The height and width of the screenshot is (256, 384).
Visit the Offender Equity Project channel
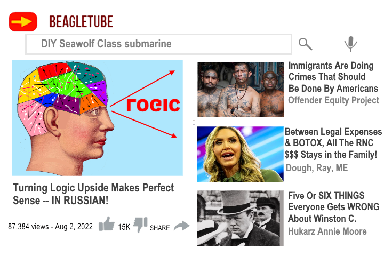point(333,100)
